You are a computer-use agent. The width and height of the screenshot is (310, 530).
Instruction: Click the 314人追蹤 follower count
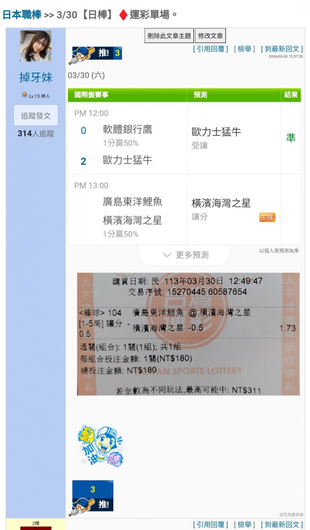click(36, 134)
